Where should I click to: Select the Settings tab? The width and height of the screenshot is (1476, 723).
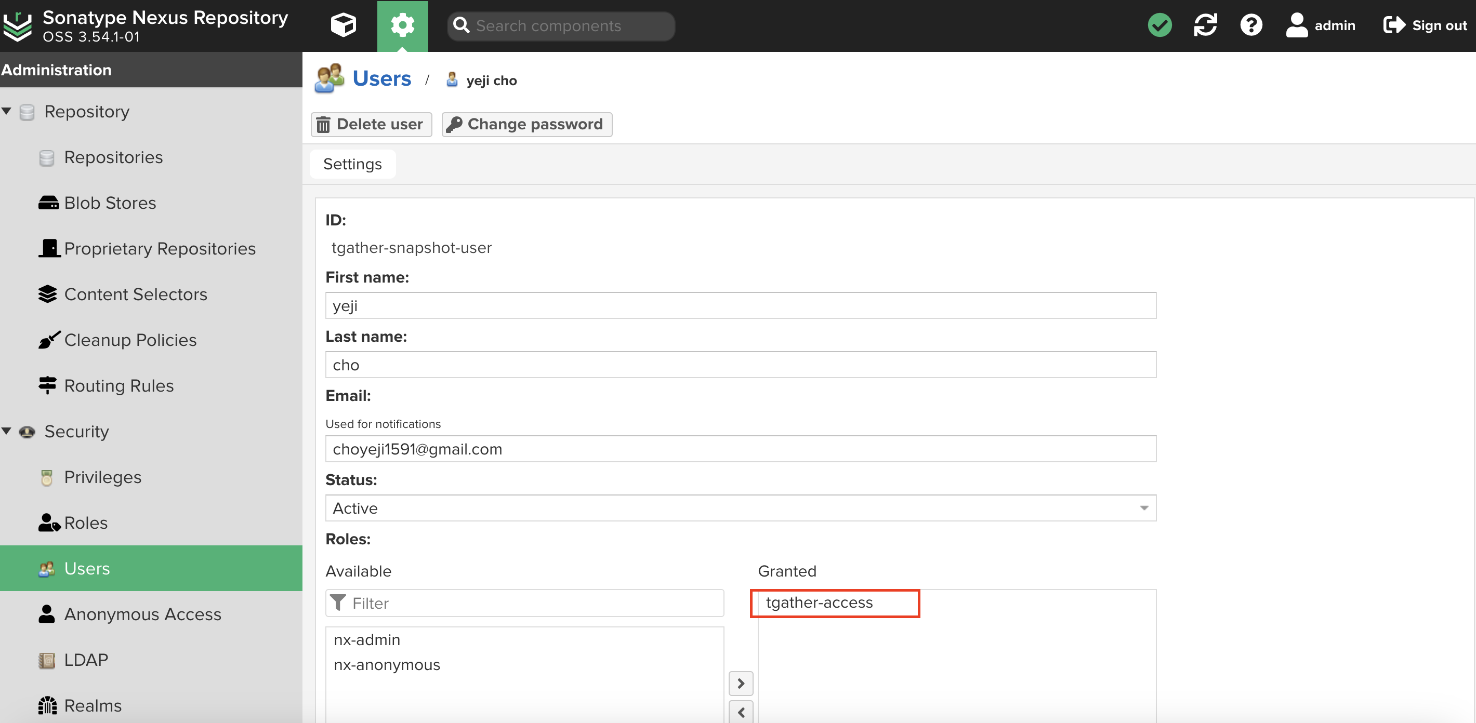(352, 164)
